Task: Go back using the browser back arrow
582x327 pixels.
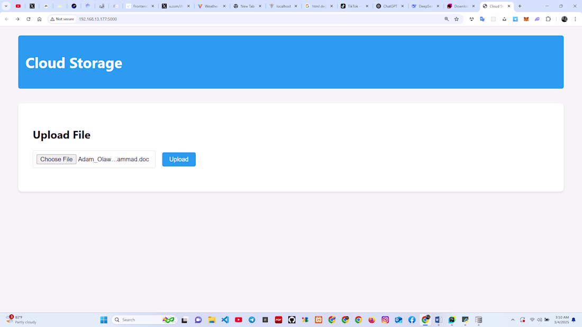Action: 7,19
